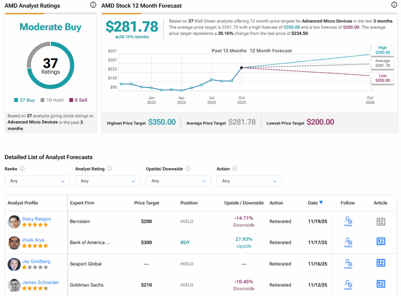The width and height of the screenshot is (401, 296).
Task: Open the Ranks dropdown
Action: (x=37, y=181)
